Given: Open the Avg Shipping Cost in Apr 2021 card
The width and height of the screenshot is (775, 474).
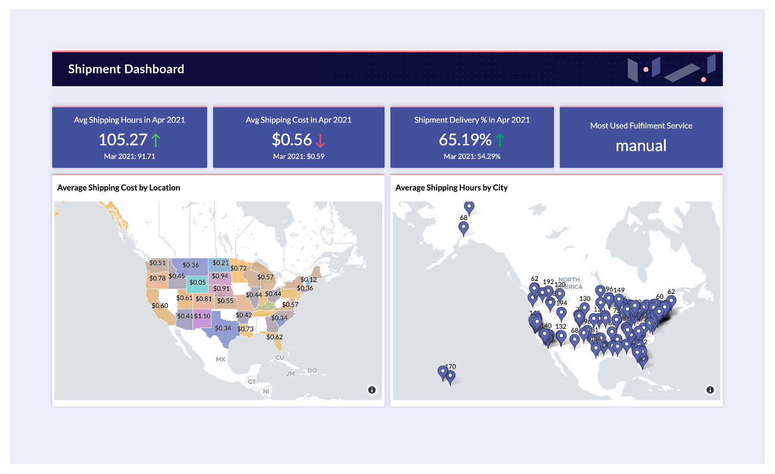Looking at the screenshot, I should click(299, 137).
